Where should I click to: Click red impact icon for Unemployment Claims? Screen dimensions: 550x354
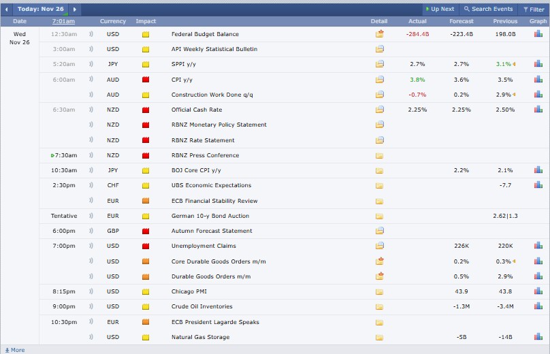(x=146, y=246)
